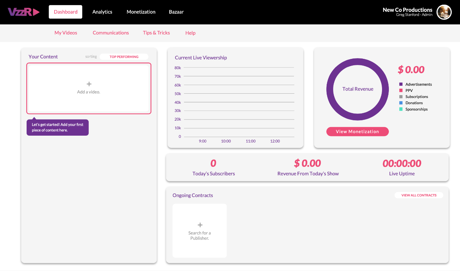
Task: Select the Advertisements purple legend swatch
Action: [x=401, y=84]
